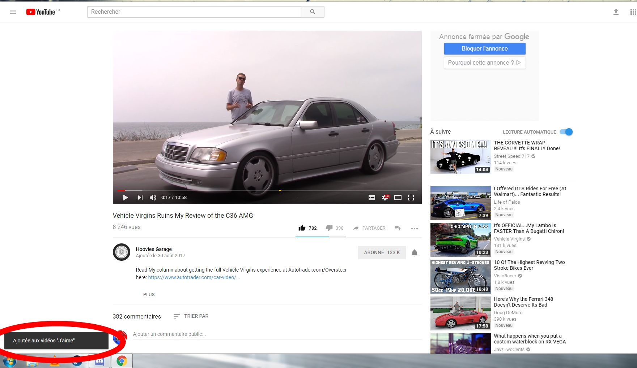Switch to theater mode

tap(398, 198)
